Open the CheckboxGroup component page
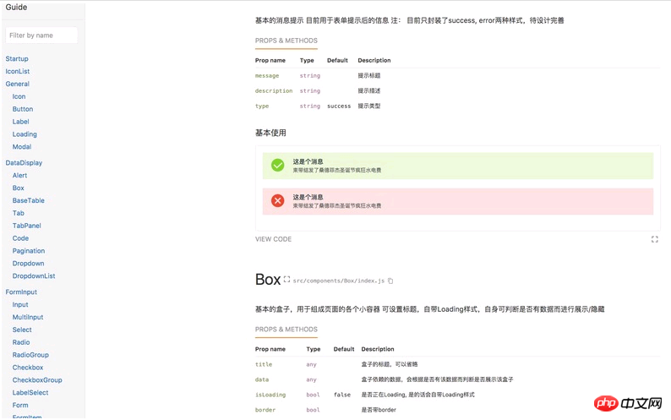Viewport: 671px width, 420px height. [x=37, y=380]
